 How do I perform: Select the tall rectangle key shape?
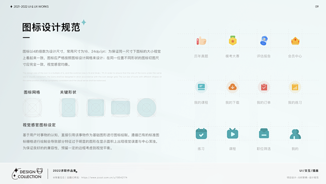click(68, 107)
